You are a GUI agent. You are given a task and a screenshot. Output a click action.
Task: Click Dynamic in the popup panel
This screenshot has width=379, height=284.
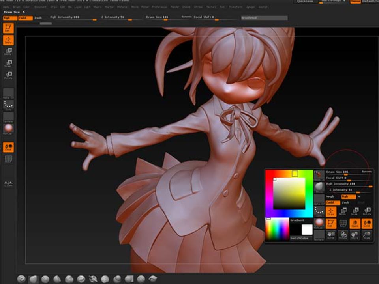[x=367, y=172]
